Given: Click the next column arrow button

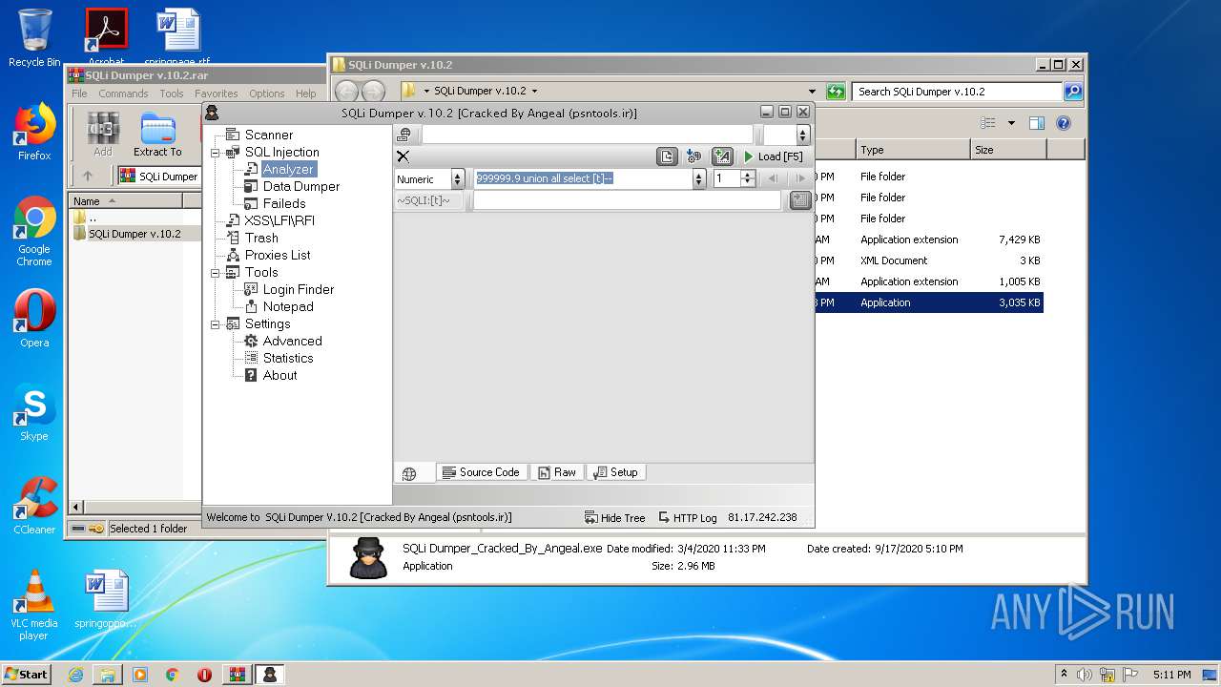Looking at the screenshot, I should tap(799, 178).
